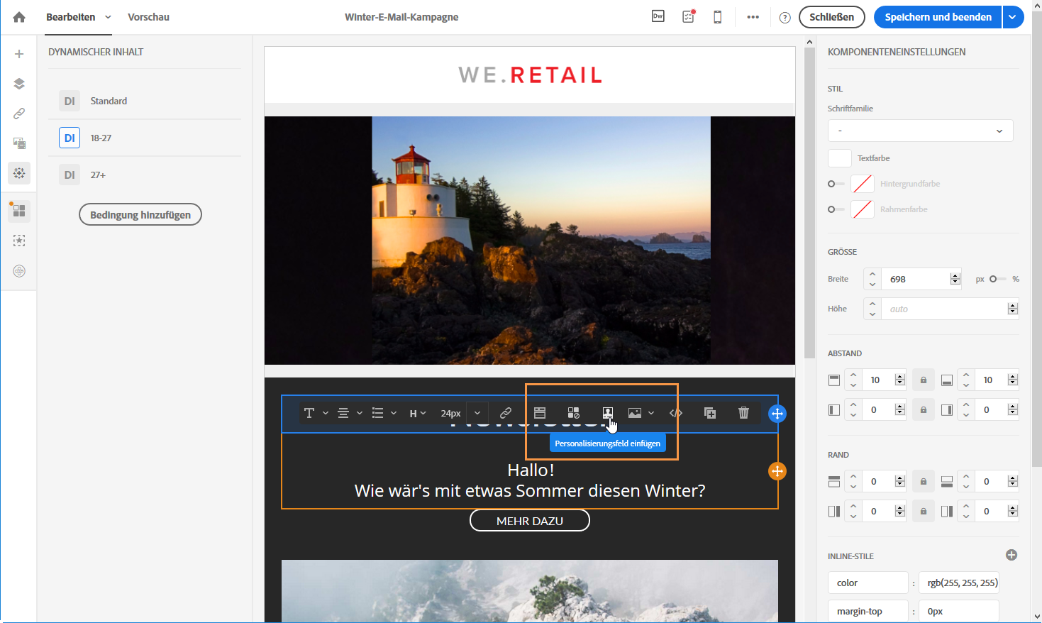
Task: Click the margin-top inline style field
Action: (x=868, y=611)
